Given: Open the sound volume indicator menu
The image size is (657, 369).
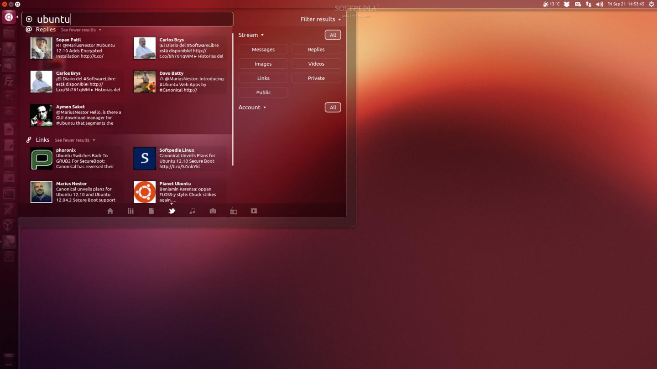Looking at the screenshot, I should (600, 4).
